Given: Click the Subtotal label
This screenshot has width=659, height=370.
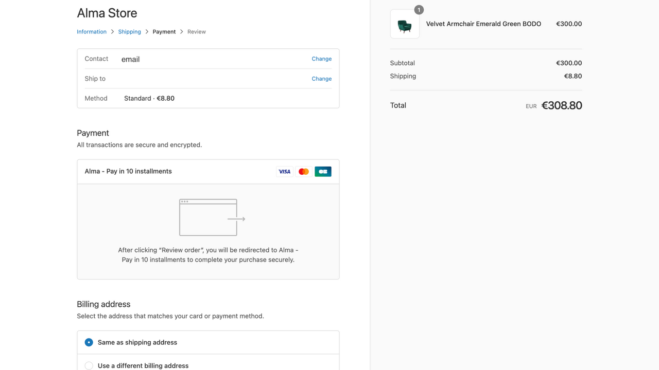Looking at the screenshot, I should point(403,63).
